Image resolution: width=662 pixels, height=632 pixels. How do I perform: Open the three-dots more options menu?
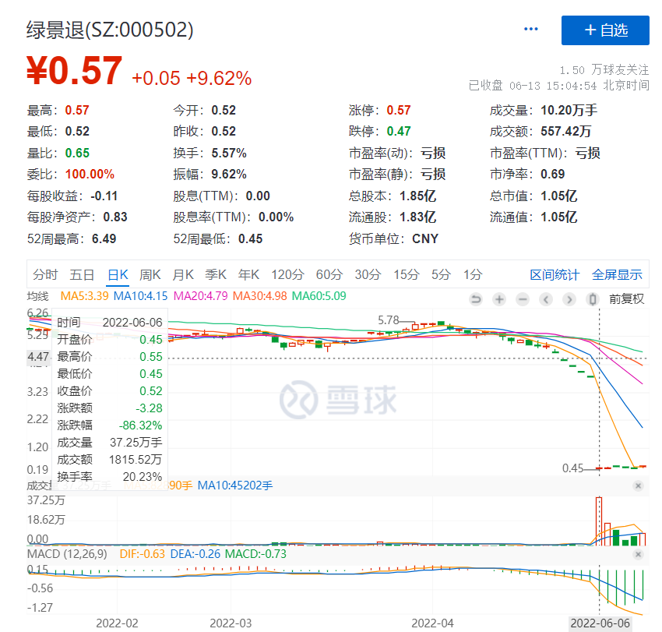coord(531,30)
